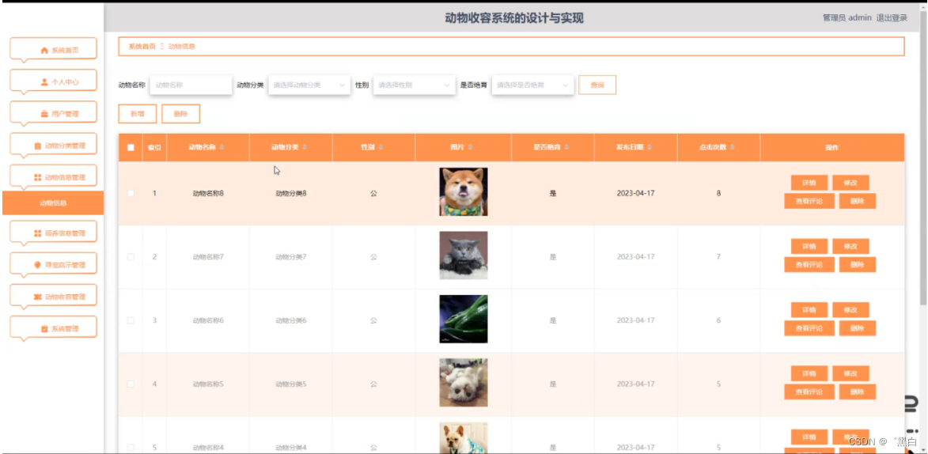Open the 性别 filter dropdown
Screen dimensions: 928x454
point(414,85)
